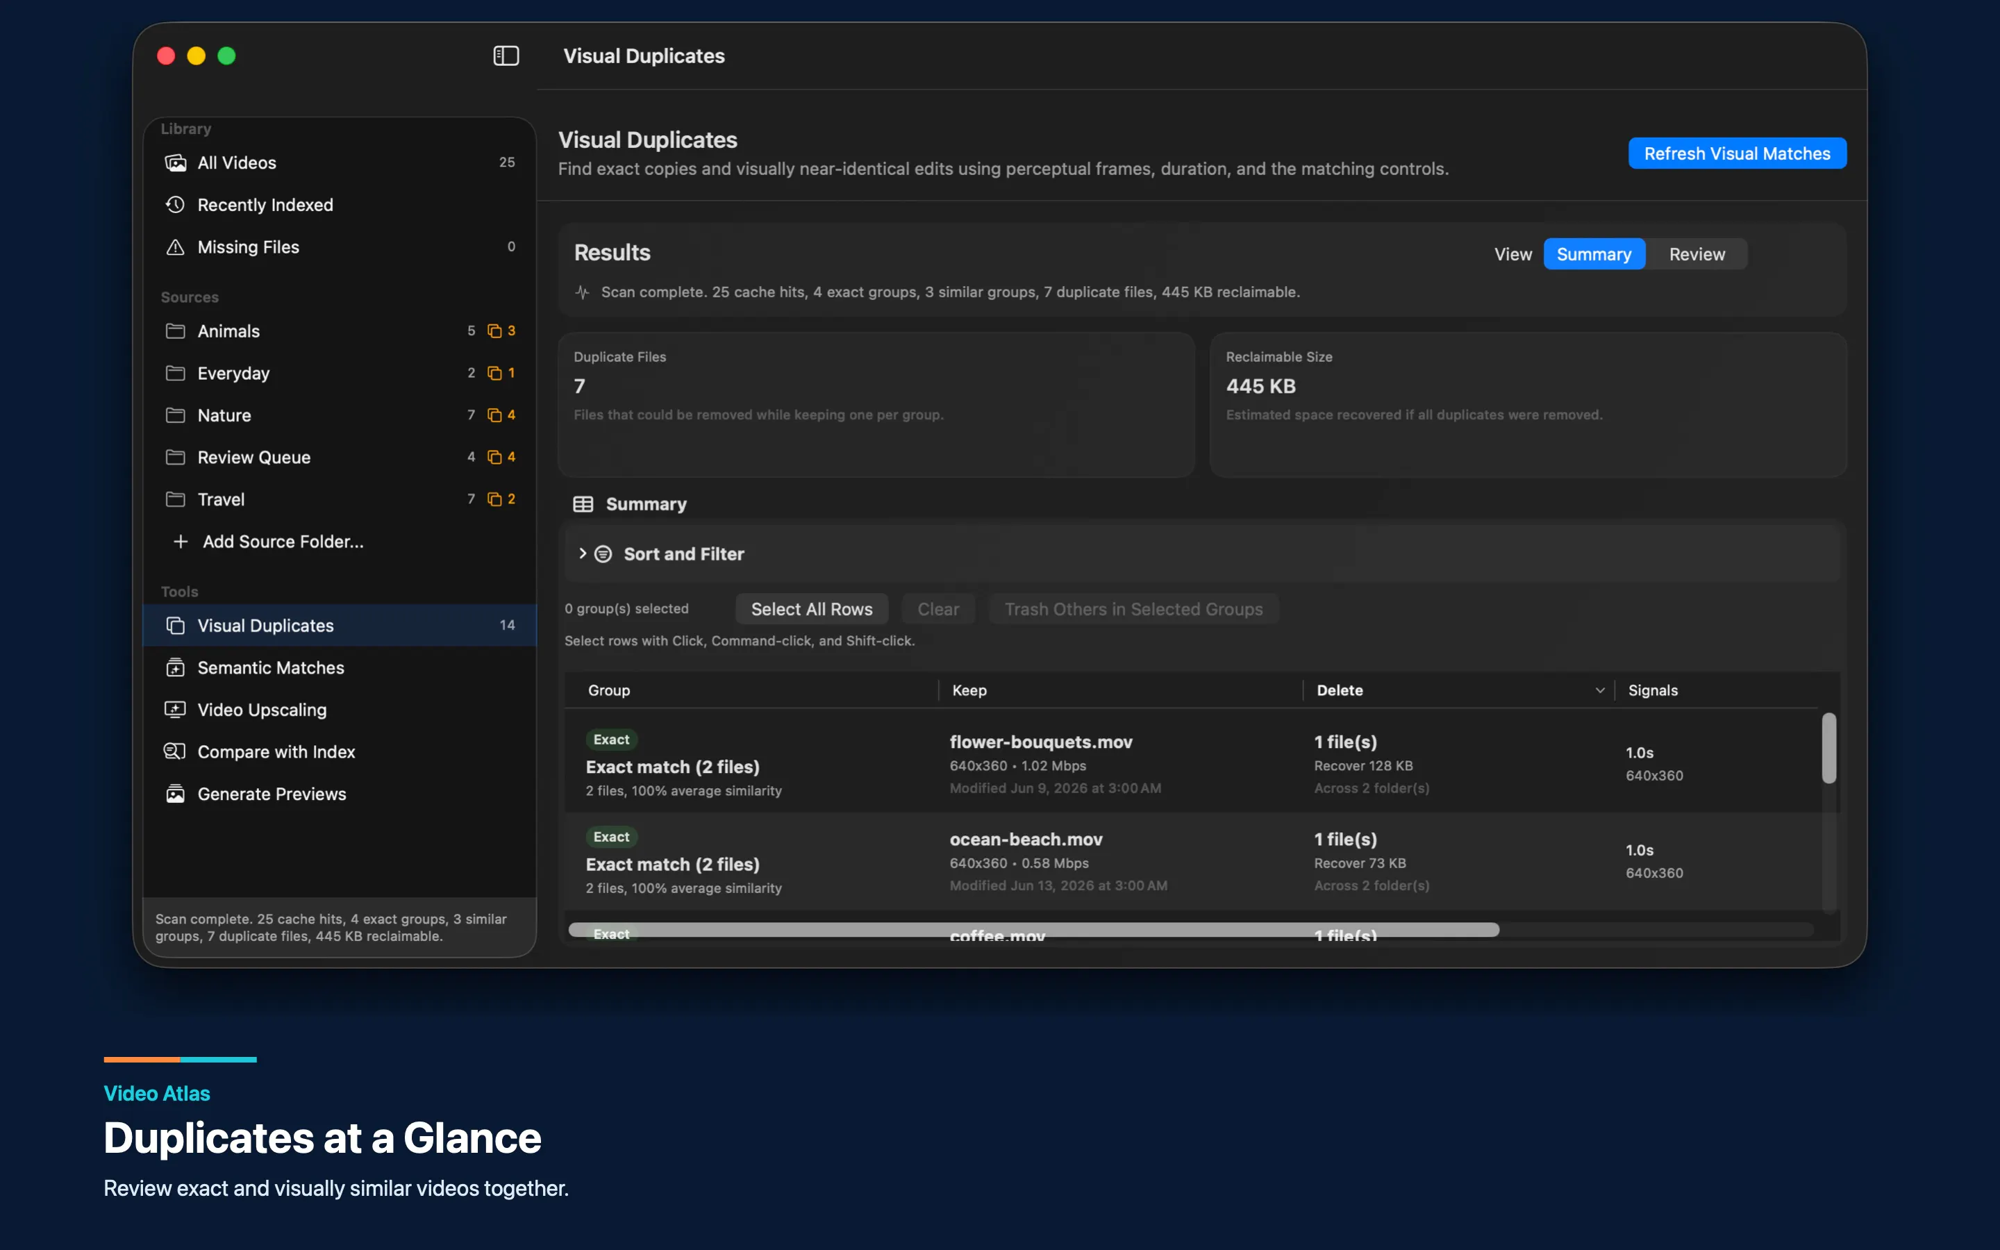Screen dimensions: 2000x1250
Task: Click the Recently Indexed clock icon
Action: 175,204
